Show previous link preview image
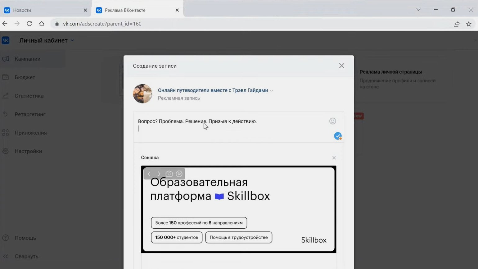Viewport: 478px width, 269px height. pos(149,174)
